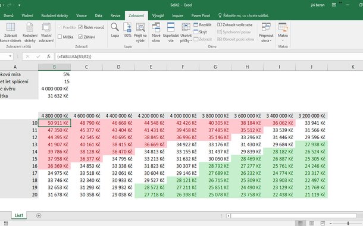Click the zoom slider handle
Image resolution: width=363 pixels, height=226 pixels.
click(348, 223)
